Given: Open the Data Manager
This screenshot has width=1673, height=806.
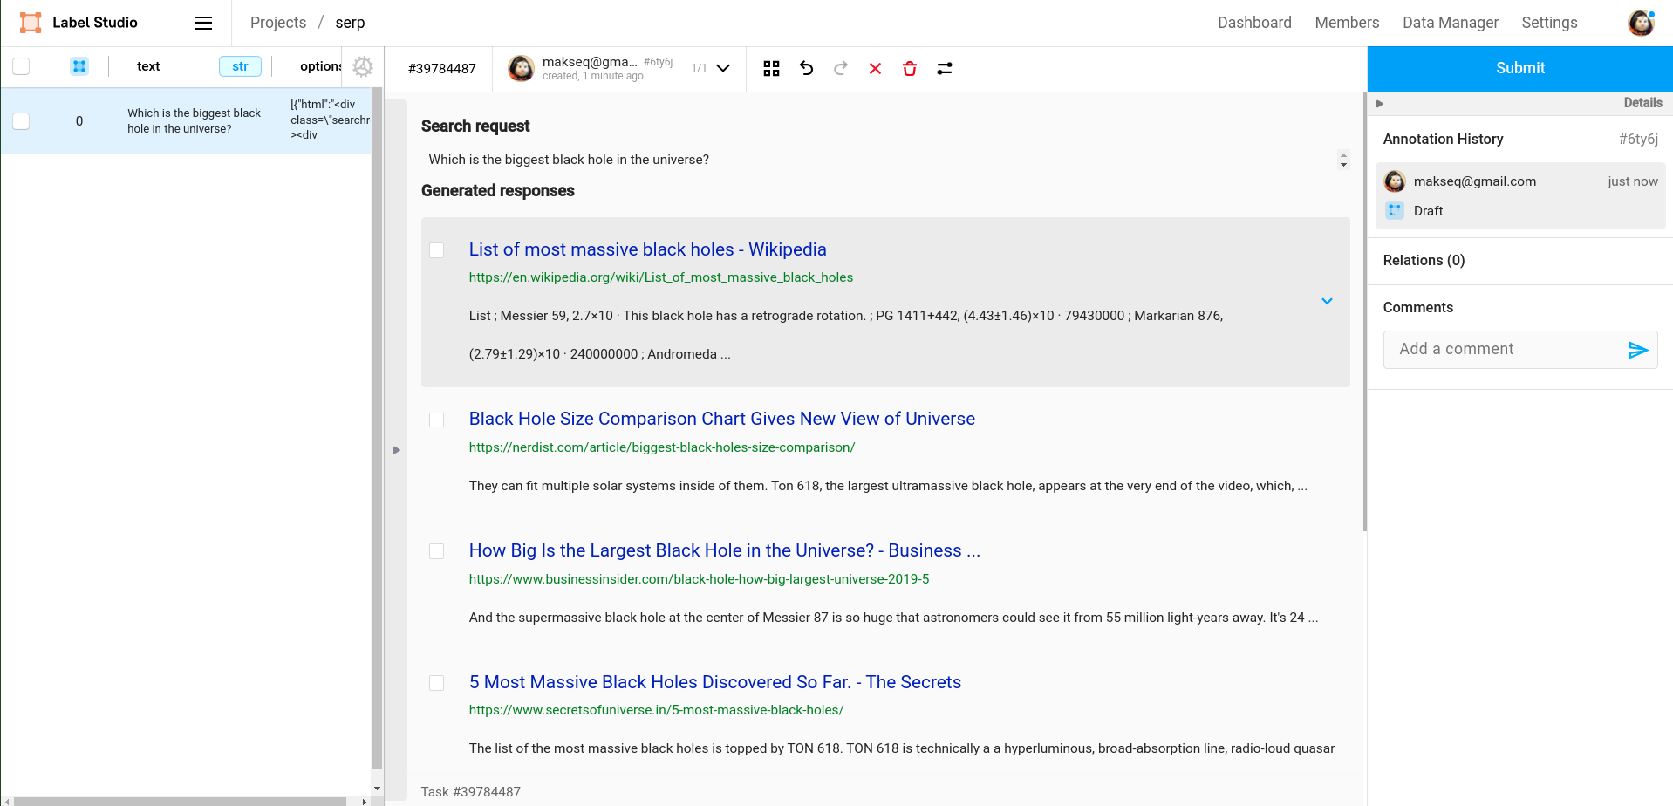Looking at the screenshot, I should pyautogui.click(x=1450, y=23).
